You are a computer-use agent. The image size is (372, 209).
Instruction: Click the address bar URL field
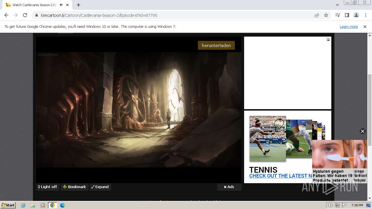point(174,15)
